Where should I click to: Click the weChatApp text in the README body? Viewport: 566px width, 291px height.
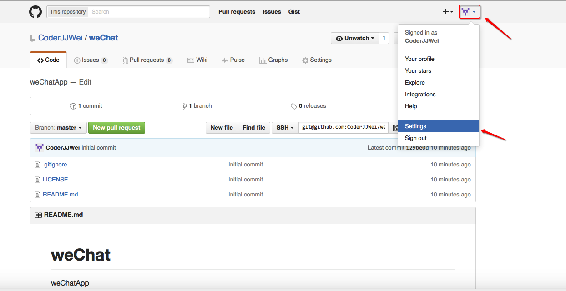pyautogui.click(x=70, y=283)
